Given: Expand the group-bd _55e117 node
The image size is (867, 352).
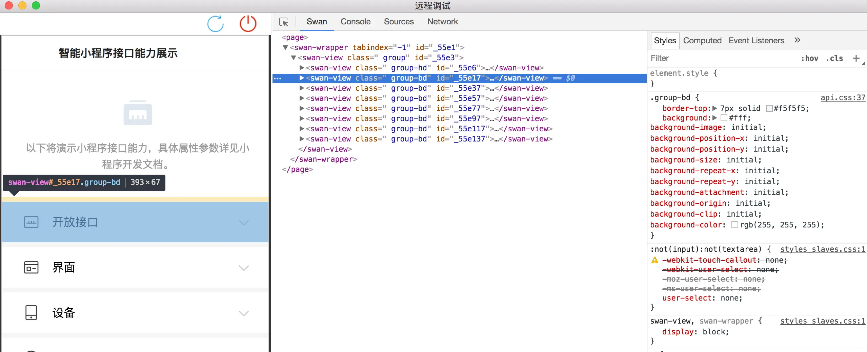Looking at the screenshot, I should click(x=302, y=129).
